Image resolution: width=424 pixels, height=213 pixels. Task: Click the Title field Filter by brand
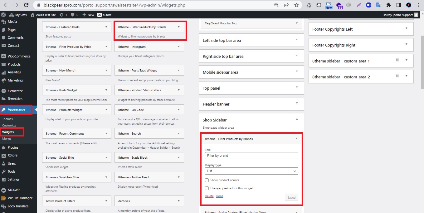(251, 156)
